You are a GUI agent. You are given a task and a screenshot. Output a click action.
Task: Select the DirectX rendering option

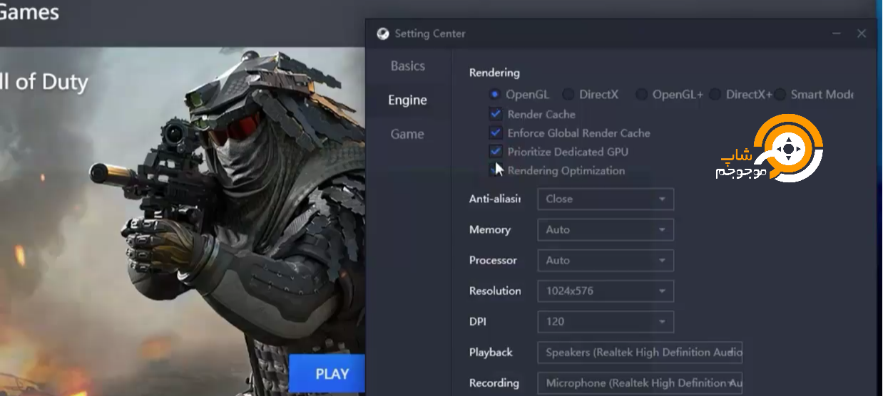pyautogui.click(x=568, y=94)
